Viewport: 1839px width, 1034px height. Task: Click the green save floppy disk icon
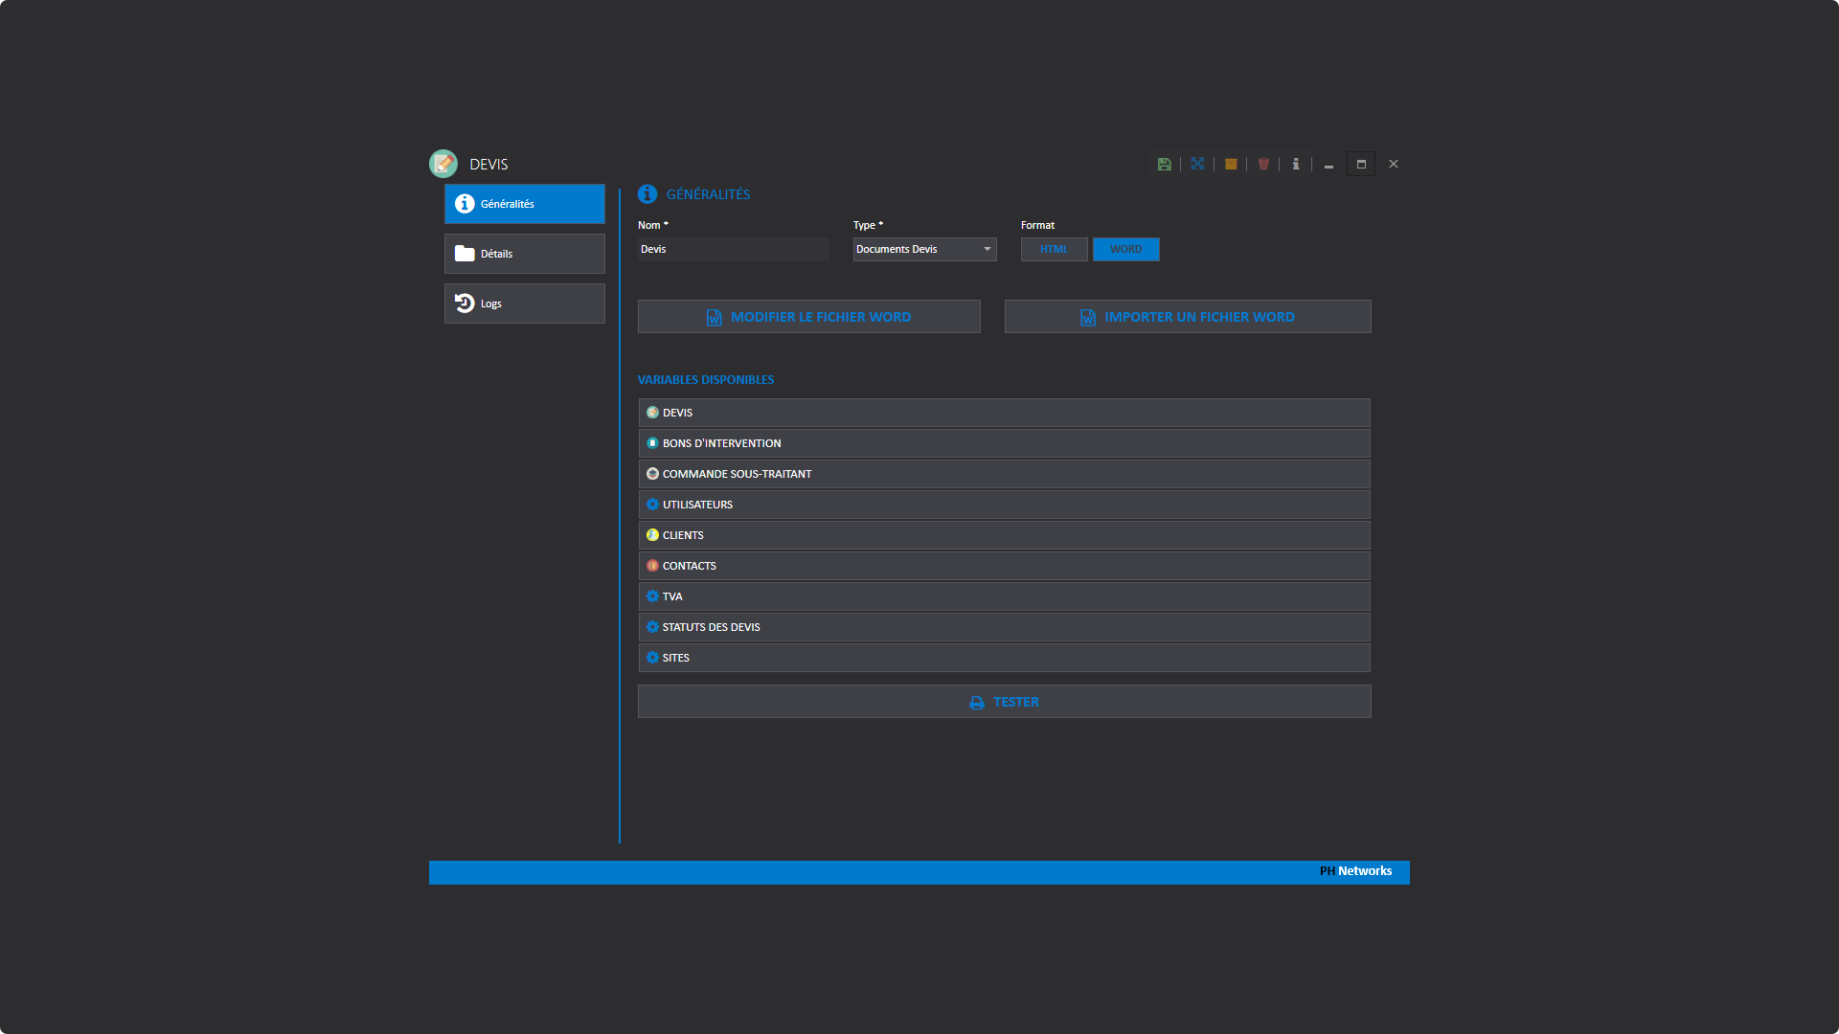(x=1164, y=164)
